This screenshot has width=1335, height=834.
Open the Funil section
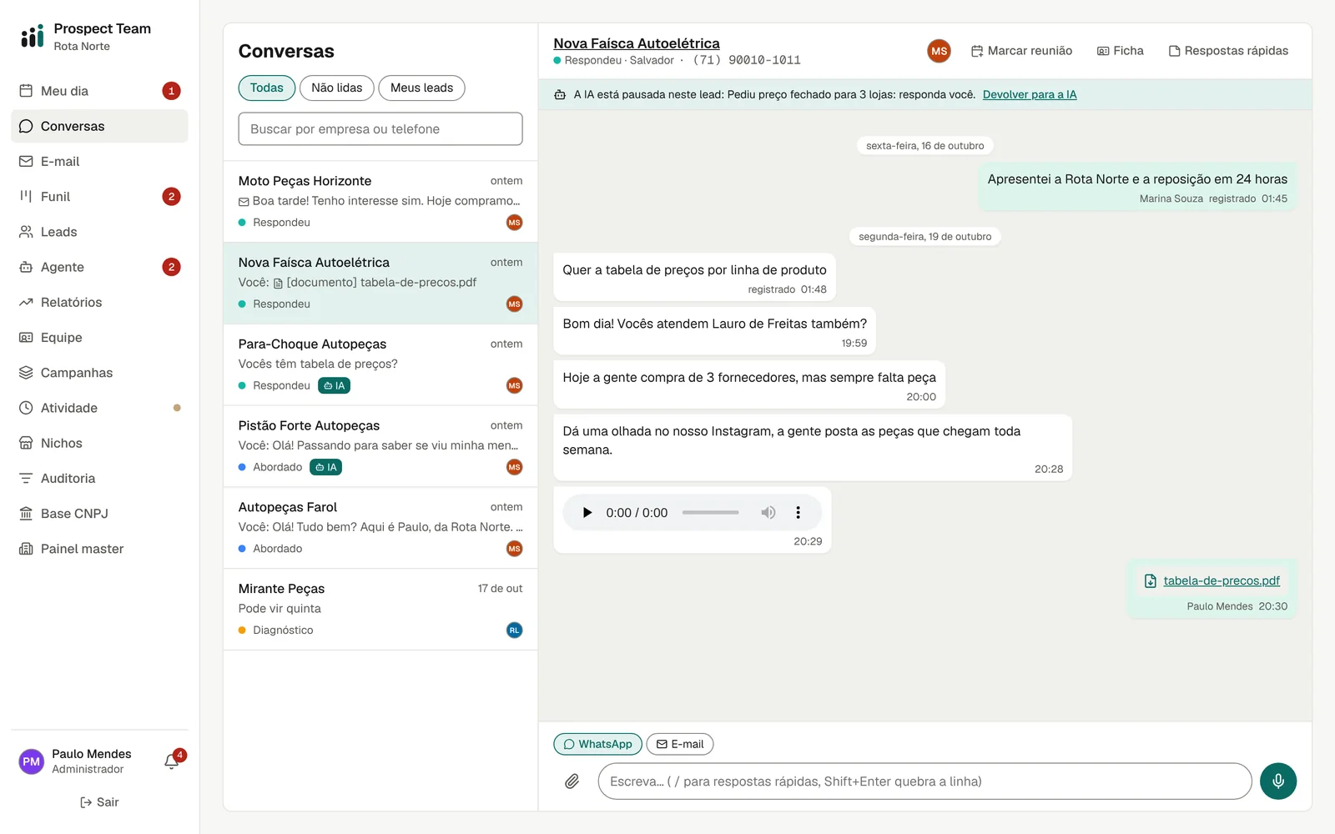point(99,197)
